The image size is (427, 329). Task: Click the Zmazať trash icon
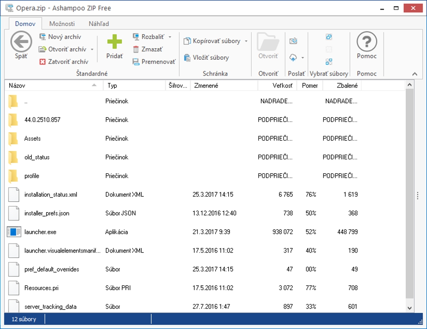point(136,49)
